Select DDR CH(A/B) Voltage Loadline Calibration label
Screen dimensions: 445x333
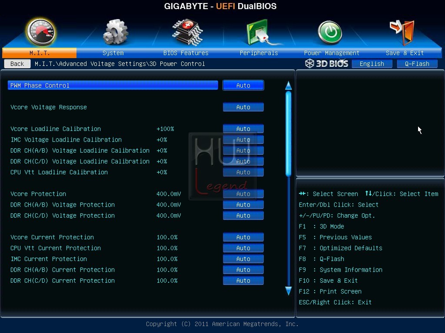(x=80, y=150)
